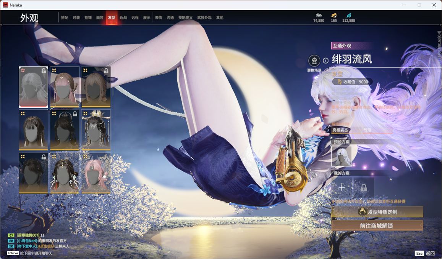Screen dimensions: 442x259
Task: Select the locked white hair thumbnail
Action: point(33,87)
